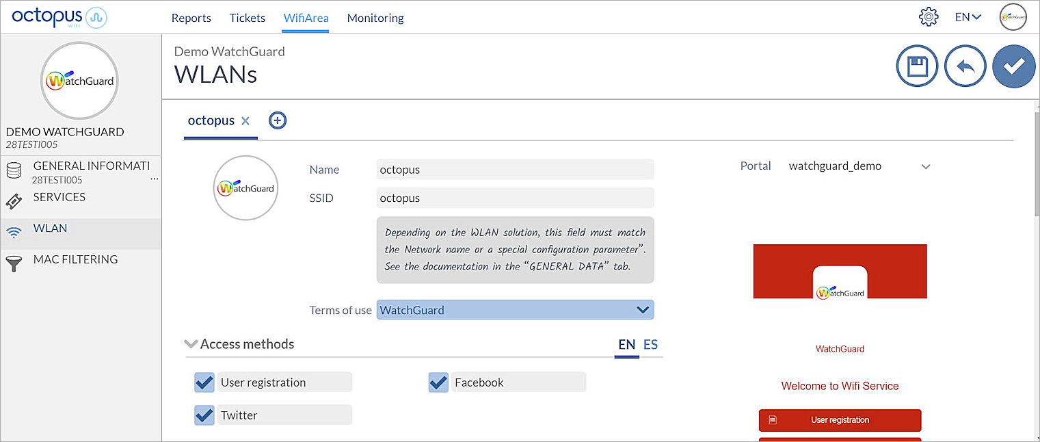The width and height of the screenshot is (1040, 442).
Task: Add a new WLAN with plus icon
Action: [277, 120]
